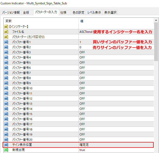Select the バッファー番号12 label

click(22, 99)
